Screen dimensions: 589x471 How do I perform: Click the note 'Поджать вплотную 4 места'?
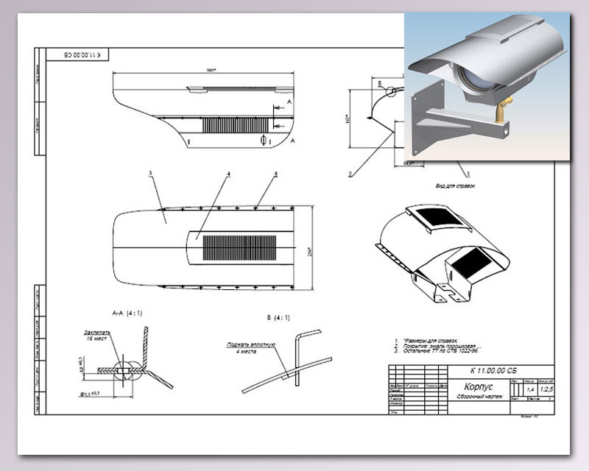click(250, 348)
